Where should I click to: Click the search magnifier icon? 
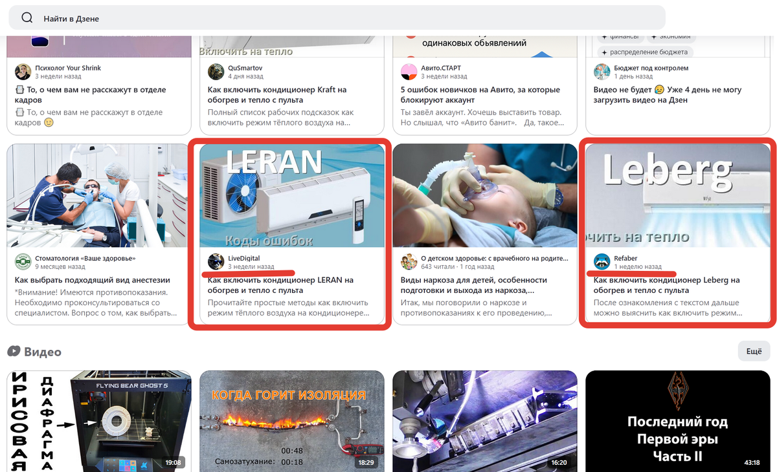pyautogui.click(x=27, y=18)
